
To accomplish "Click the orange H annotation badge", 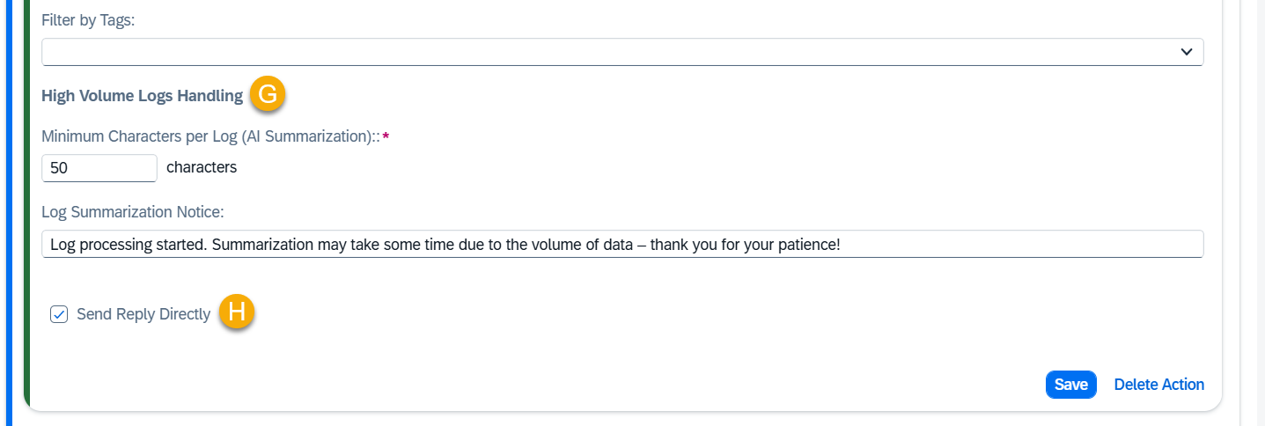I will [236, 313].
